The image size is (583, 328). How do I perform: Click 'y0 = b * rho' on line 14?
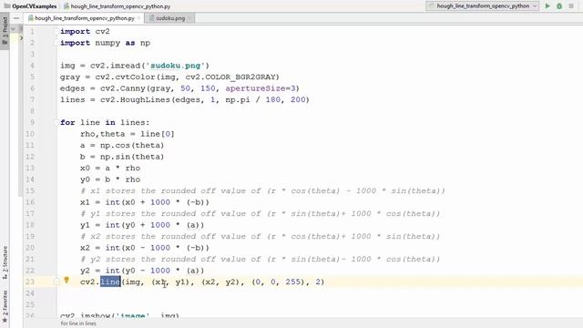coord(110,179)
